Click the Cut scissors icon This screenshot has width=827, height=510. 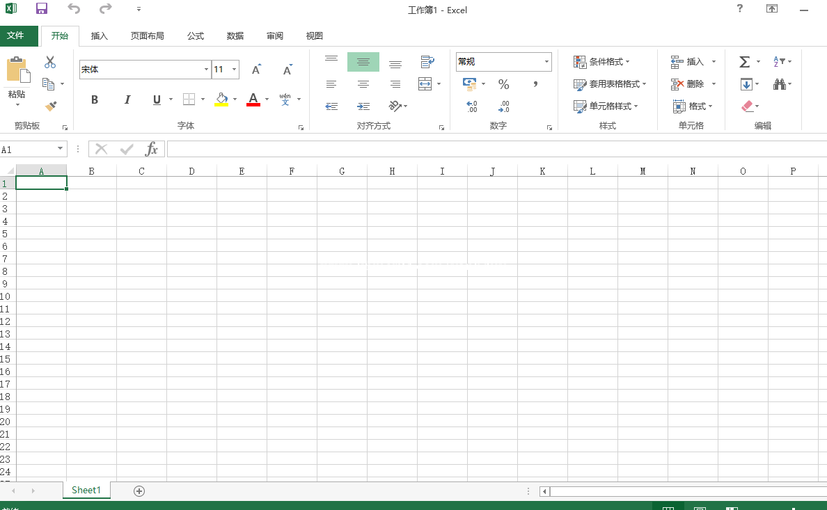point(50,63)
